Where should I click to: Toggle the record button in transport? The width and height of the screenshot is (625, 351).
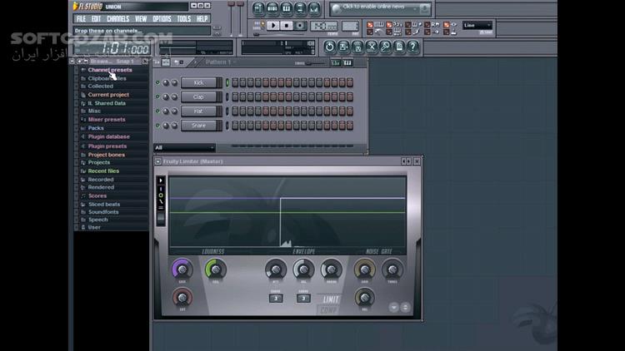pos(300,26)
